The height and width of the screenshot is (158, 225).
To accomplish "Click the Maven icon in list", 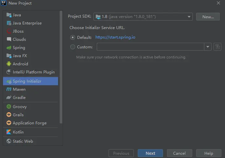I will tap(9, 89).
